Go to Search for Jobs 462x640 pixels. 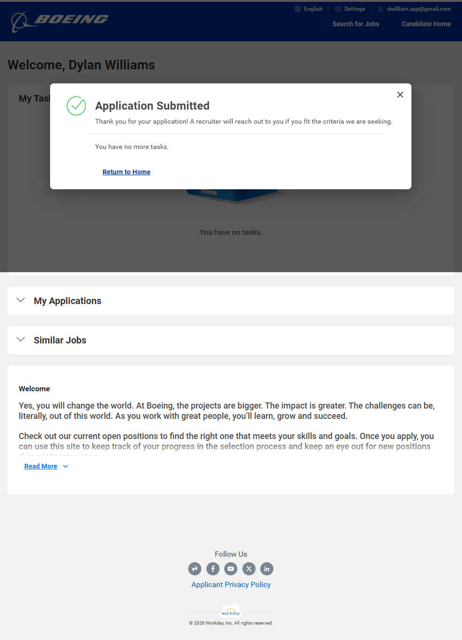click(356, 24)
